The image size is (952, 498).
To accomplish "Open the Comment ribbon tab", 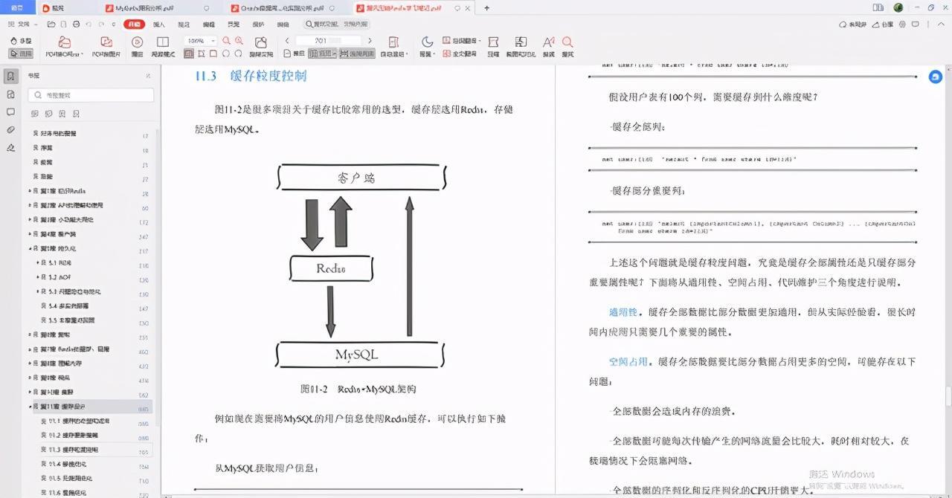I will click(x=184, y=25).
